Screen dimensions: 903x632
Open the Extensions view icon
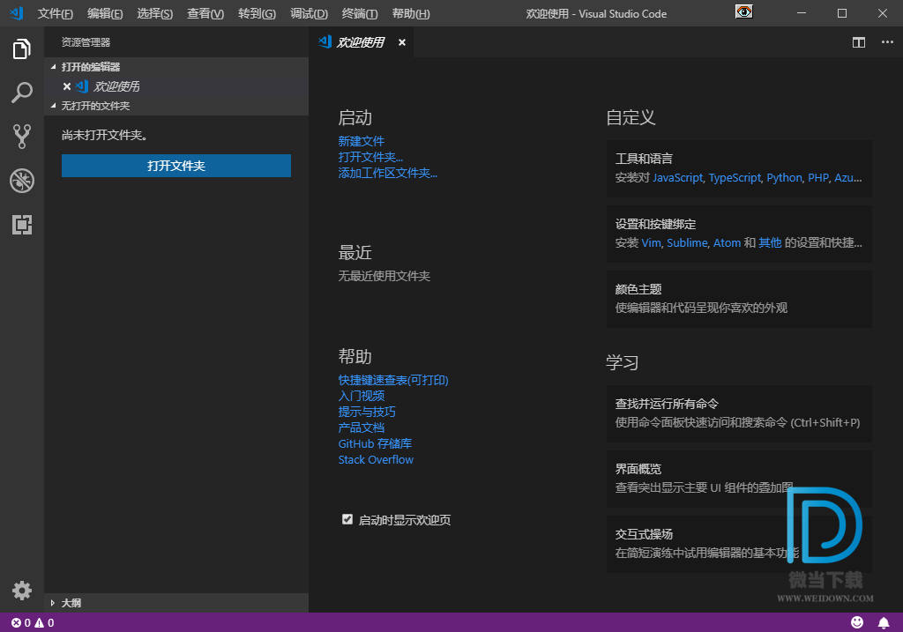(22, 225)
